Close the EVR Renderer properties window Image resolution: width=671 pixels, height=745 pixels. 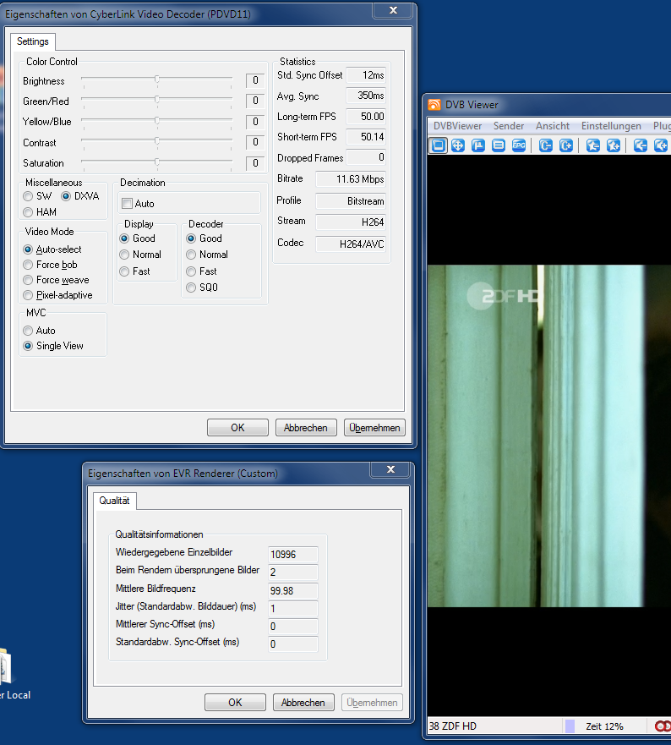tap(390, 469)
